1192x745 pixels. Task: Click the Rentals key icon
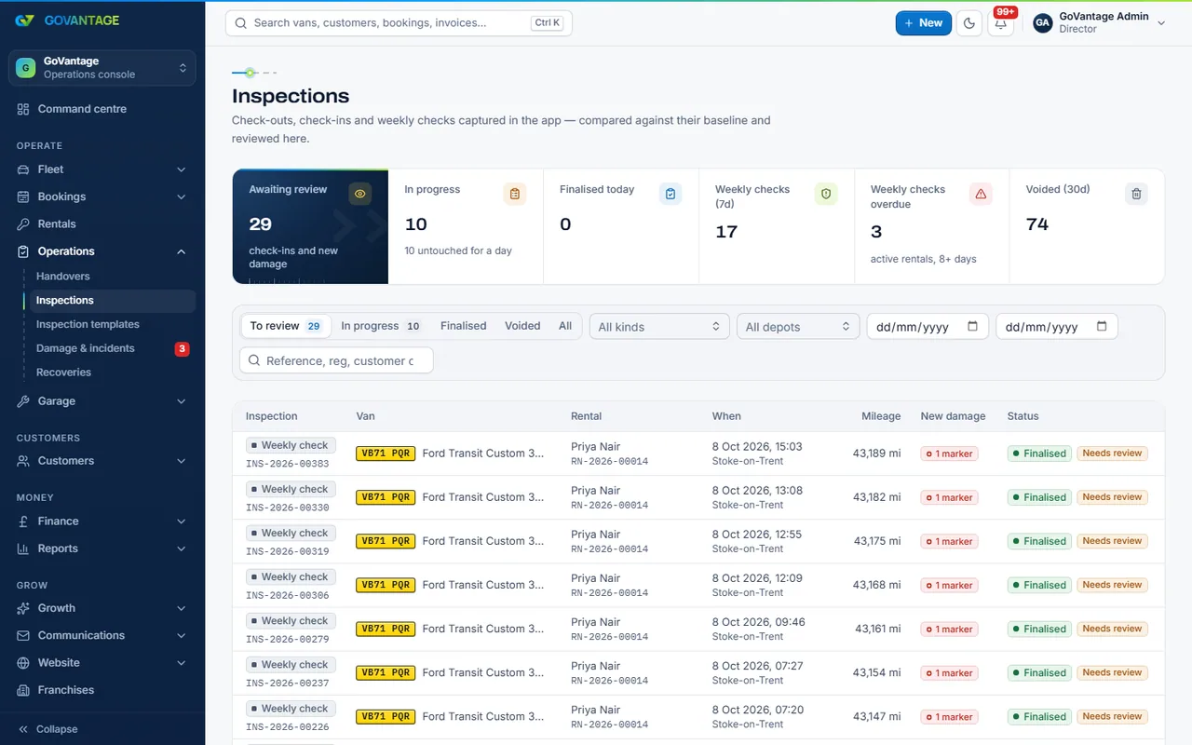click(x=23, y=223)
